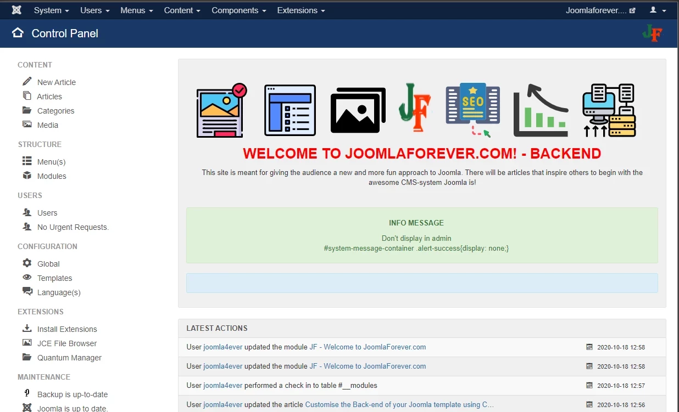Click the Latest Actions panel header
The height and width of the screenshot is (412, 679).
pyautogui.click(x=422, y=328)
